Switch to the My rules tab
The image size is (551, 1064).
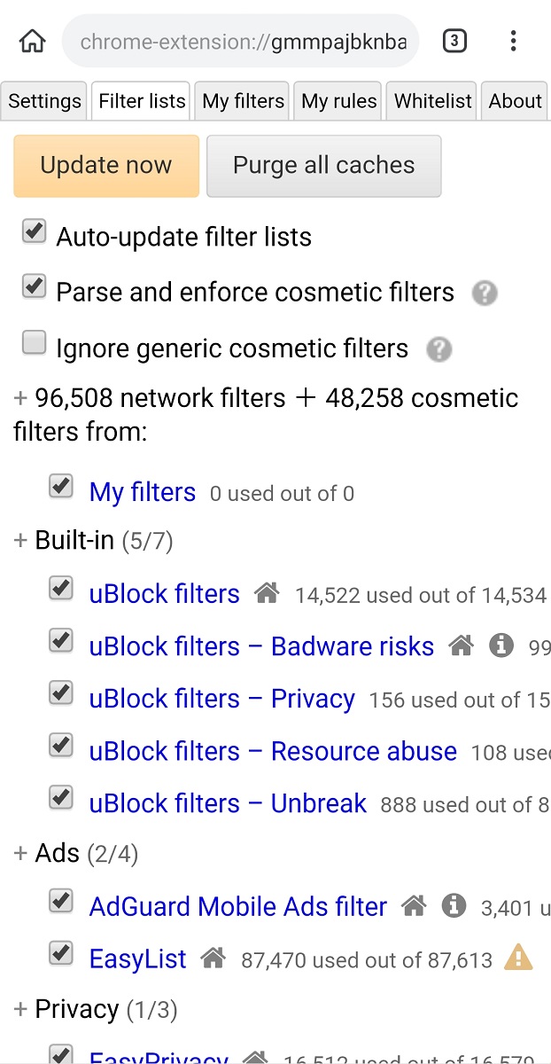pos(339,101)
